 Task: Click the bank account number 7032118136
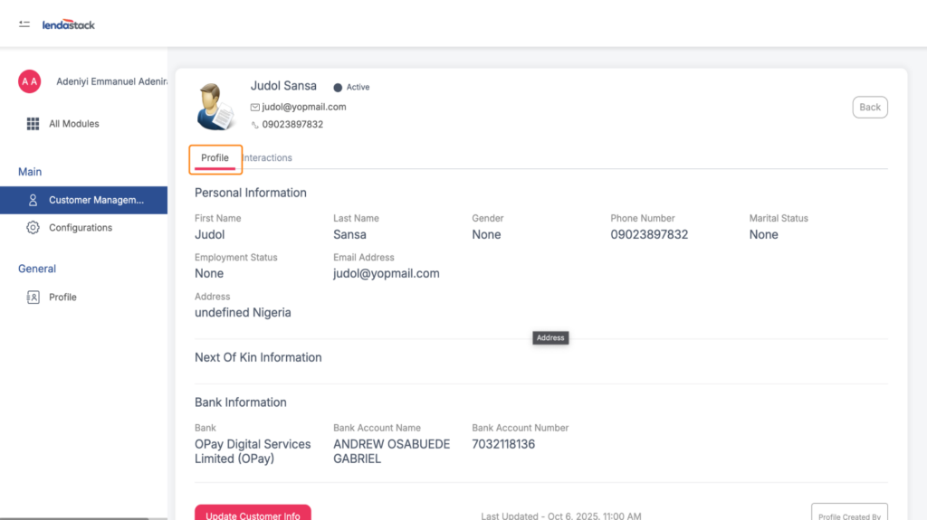503,444
